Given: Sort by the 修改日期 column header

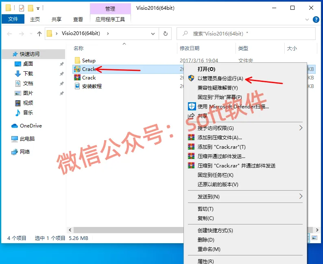Looking at the screenshot, I should point(190,48).
